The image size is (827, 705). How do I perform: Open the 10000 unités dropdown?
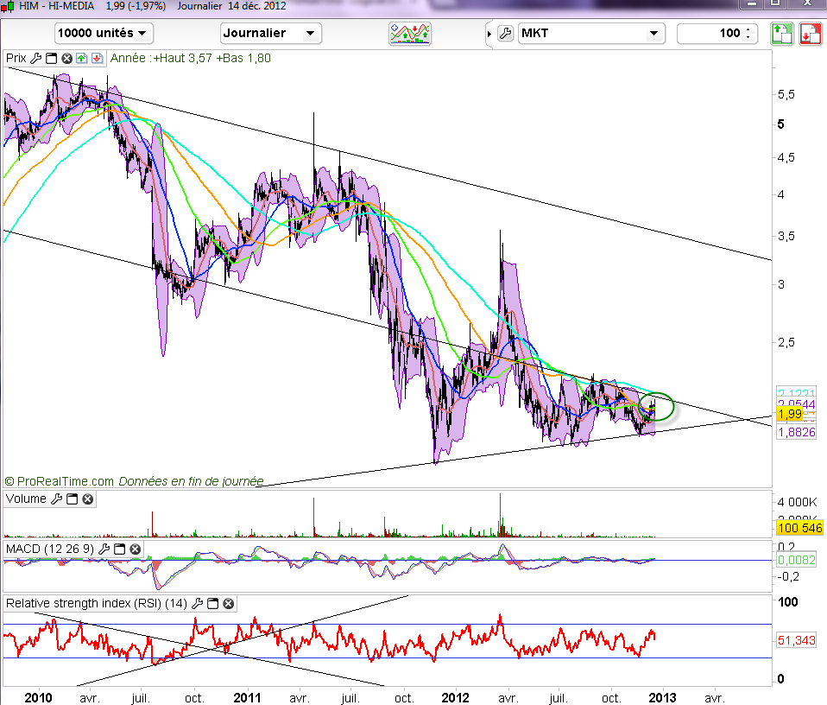(104, 34)
